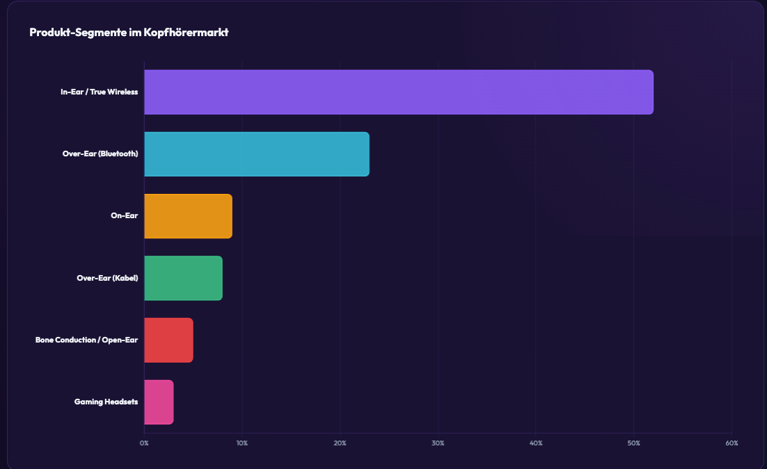Click the 50% x-axis tick label
767x469 pixels.
point(633,443)
